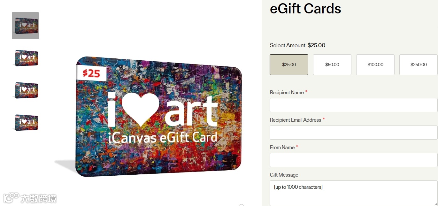The image size is (438, 206).
Task: Click the watermark logo under the card image
Action: coord(30,198)
